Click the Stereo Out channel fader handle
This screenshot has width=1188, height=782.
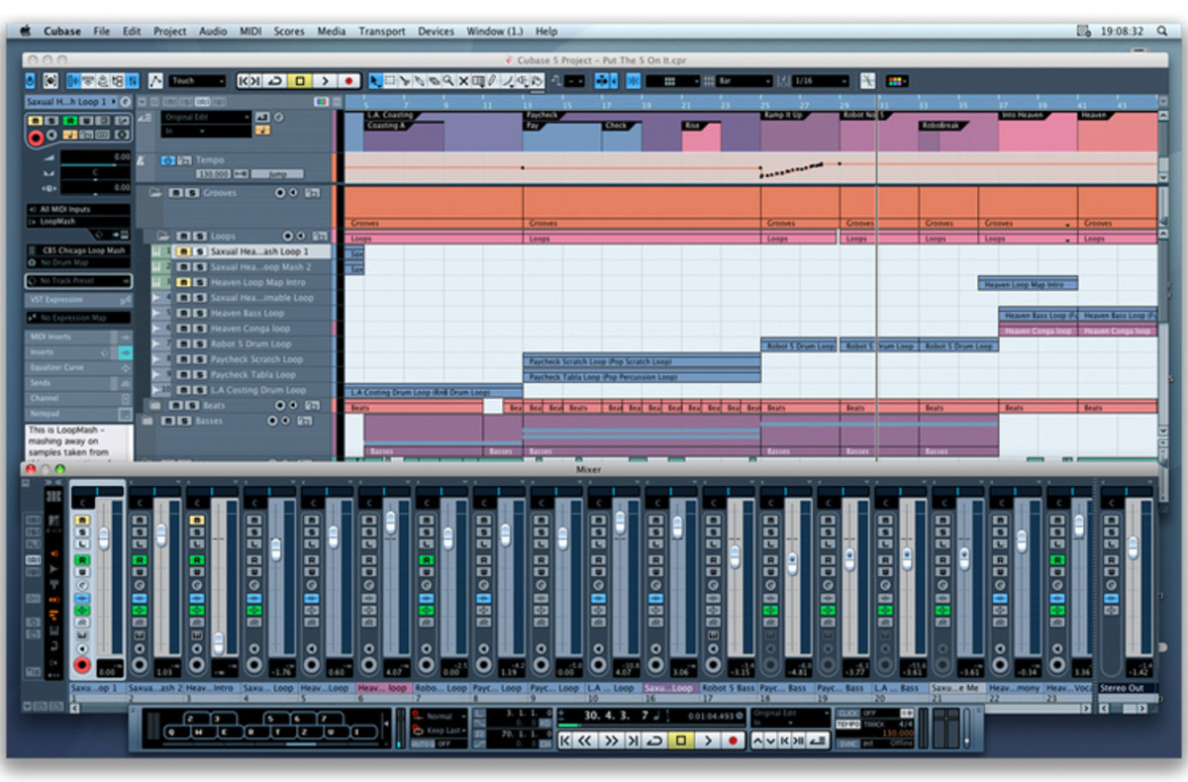pyautogui.click(x=1133, y=547)
